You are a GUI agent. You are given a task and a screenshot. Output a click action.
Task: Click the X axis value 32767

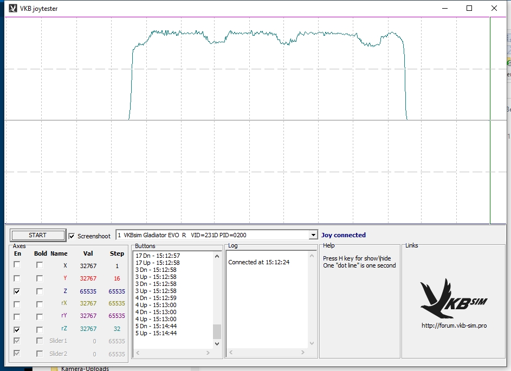pyautogui.click(x=88, y=266)
